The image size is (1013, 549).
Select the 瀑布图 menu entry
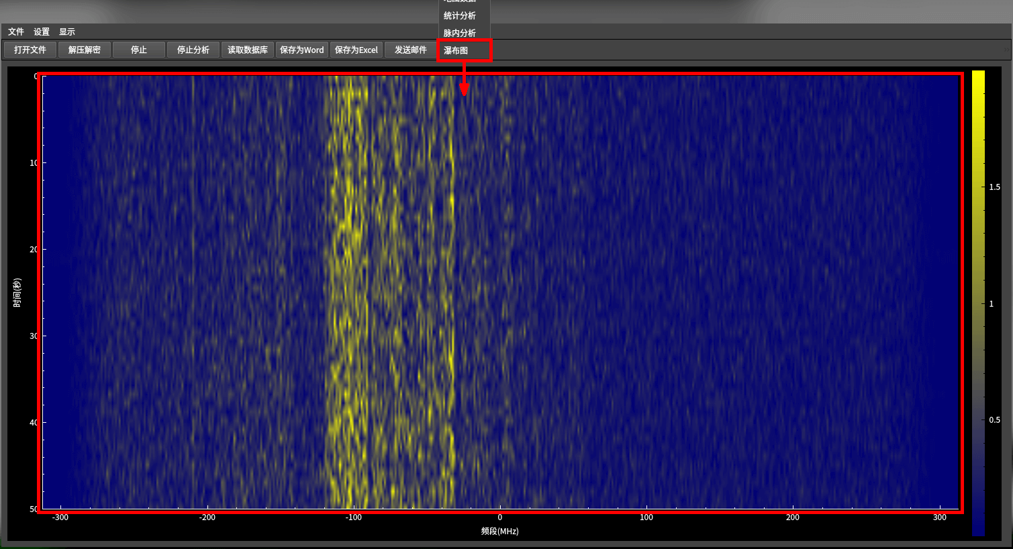click(456, 50)
